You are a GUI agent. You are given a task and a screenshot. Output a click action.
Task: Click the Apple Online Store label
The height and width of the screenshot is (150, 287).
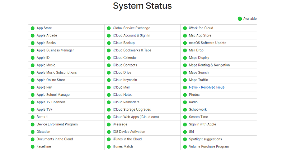tap(51, 80)
